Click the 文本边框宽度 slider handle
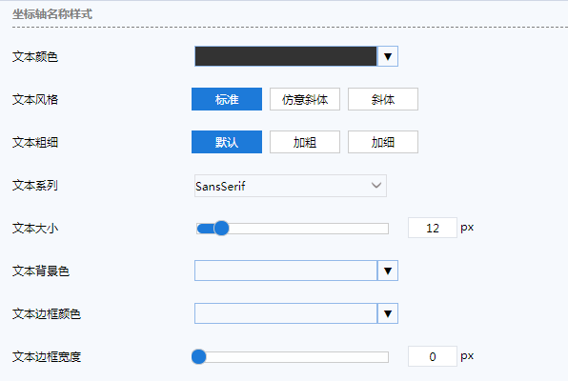This screenshot has width=568, height=381. coord(198,357)
